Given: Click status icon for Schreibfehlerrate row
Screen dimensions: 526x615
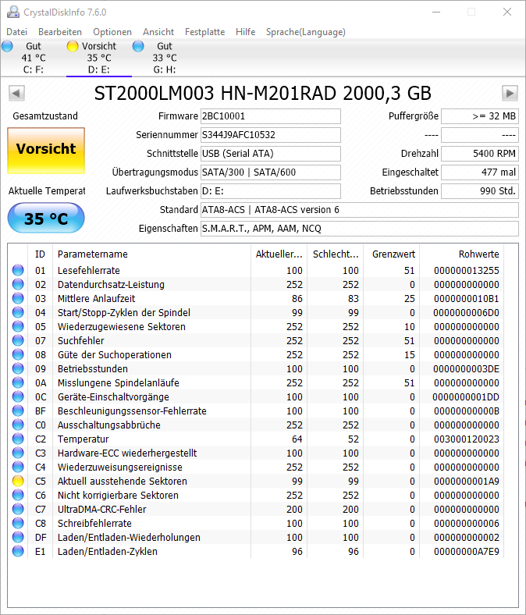Looking at the screenshot, I should [x=18, y=523].
